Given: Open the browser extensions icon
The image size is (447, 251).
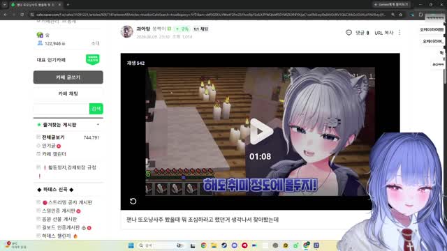Looking at the screenshot, I should pyautogui.click(x=420, y=15).
